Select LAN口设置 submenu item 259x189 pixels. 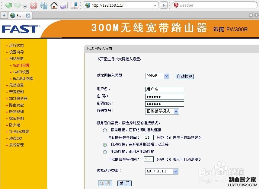coord(21,72)
